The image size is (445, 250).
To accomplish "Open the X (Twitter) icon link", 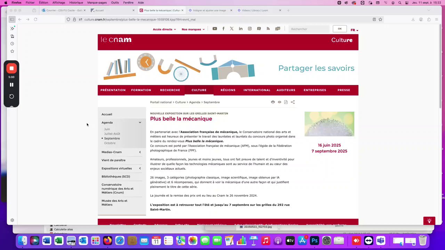I will pyautogui.click(x=232, y=29).
